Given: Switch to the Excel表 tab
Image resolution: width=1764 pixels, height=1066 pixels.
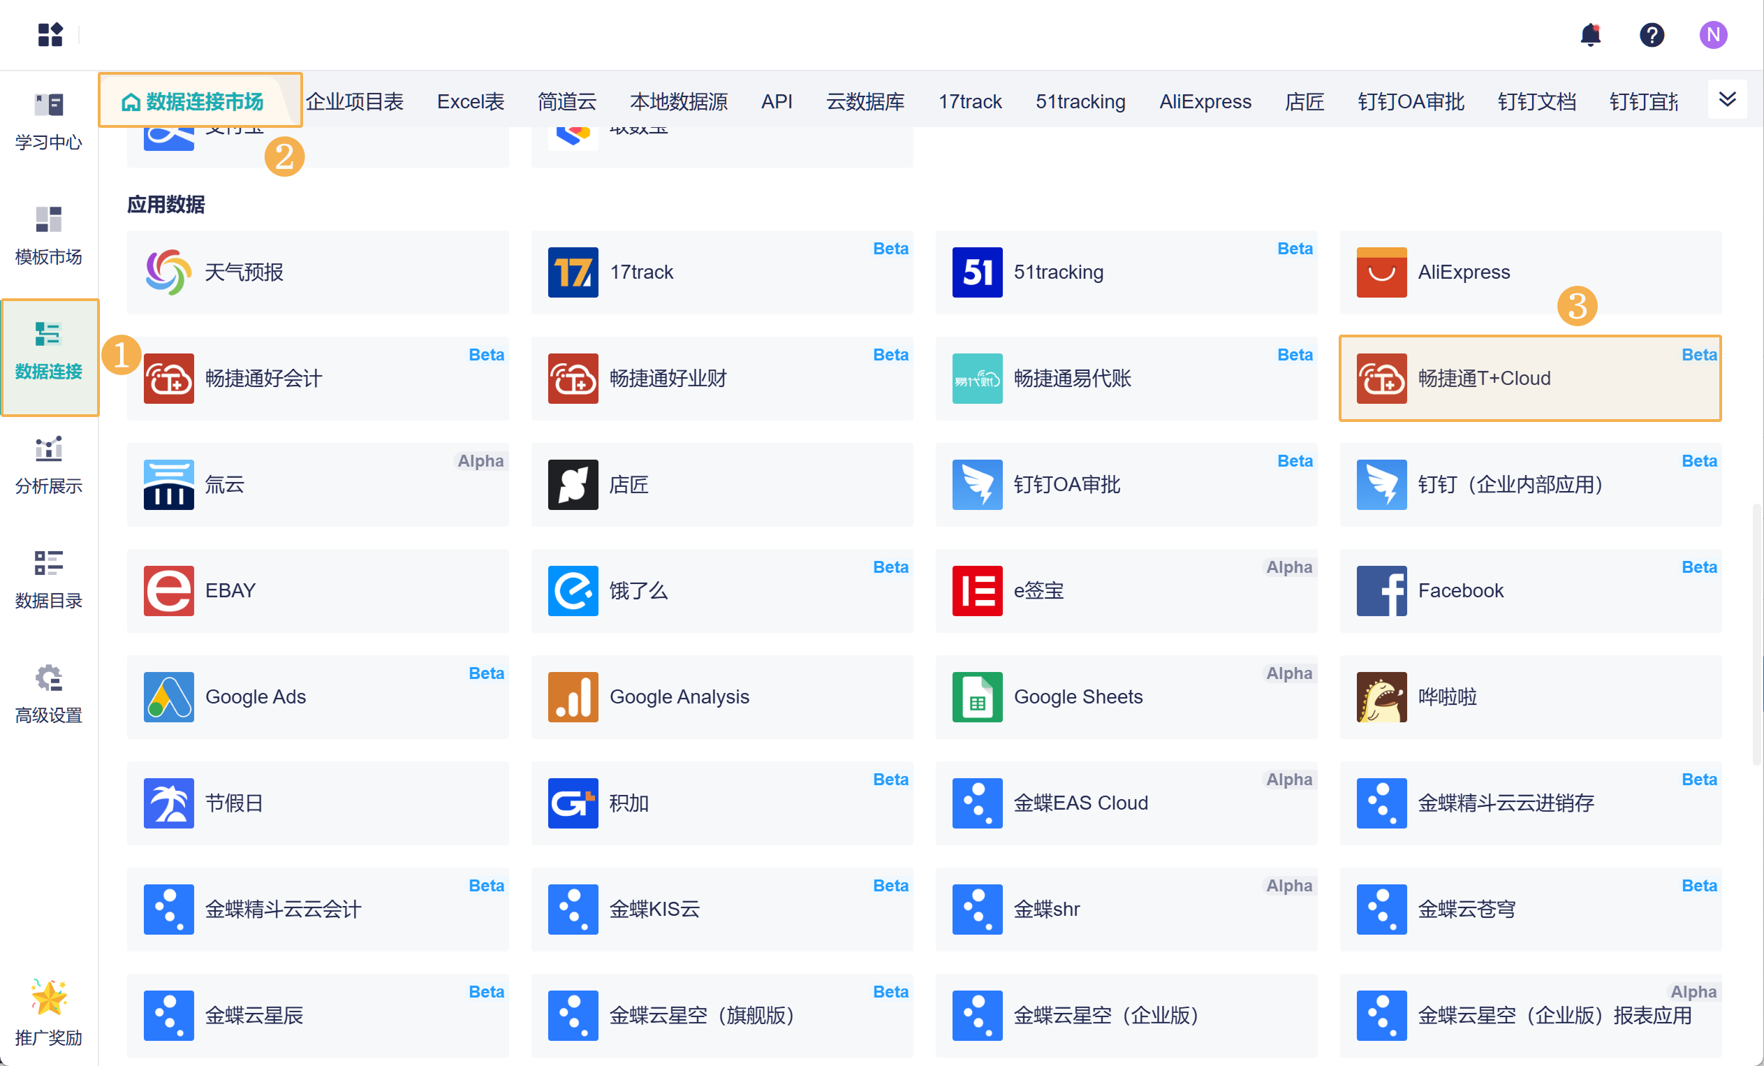Looking at the screenshot, I should click(x=471, y=102).
